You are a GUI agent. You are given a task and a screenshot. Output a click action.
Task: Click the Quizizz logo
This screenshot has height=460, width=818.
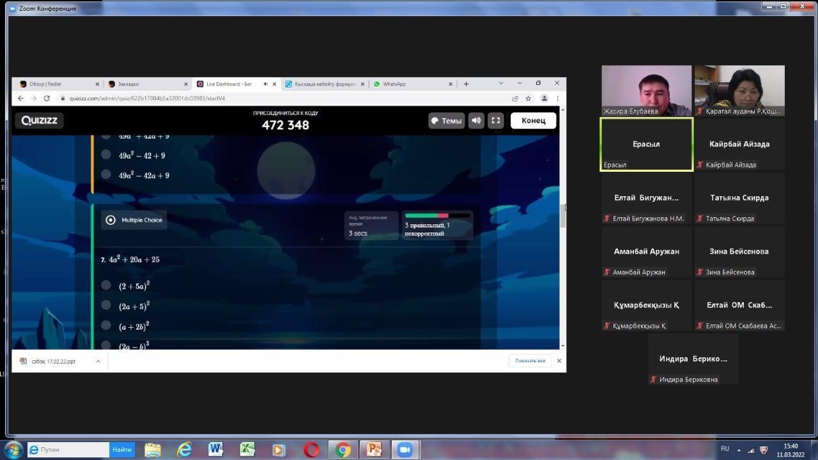[40, 121]
